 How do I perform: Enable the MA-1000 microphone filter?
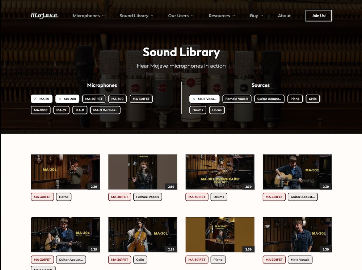pos(41,110)
